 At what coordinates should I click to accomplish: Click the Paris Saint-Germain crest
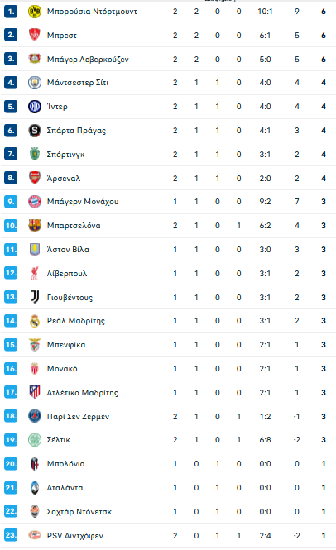coord(35,416)
